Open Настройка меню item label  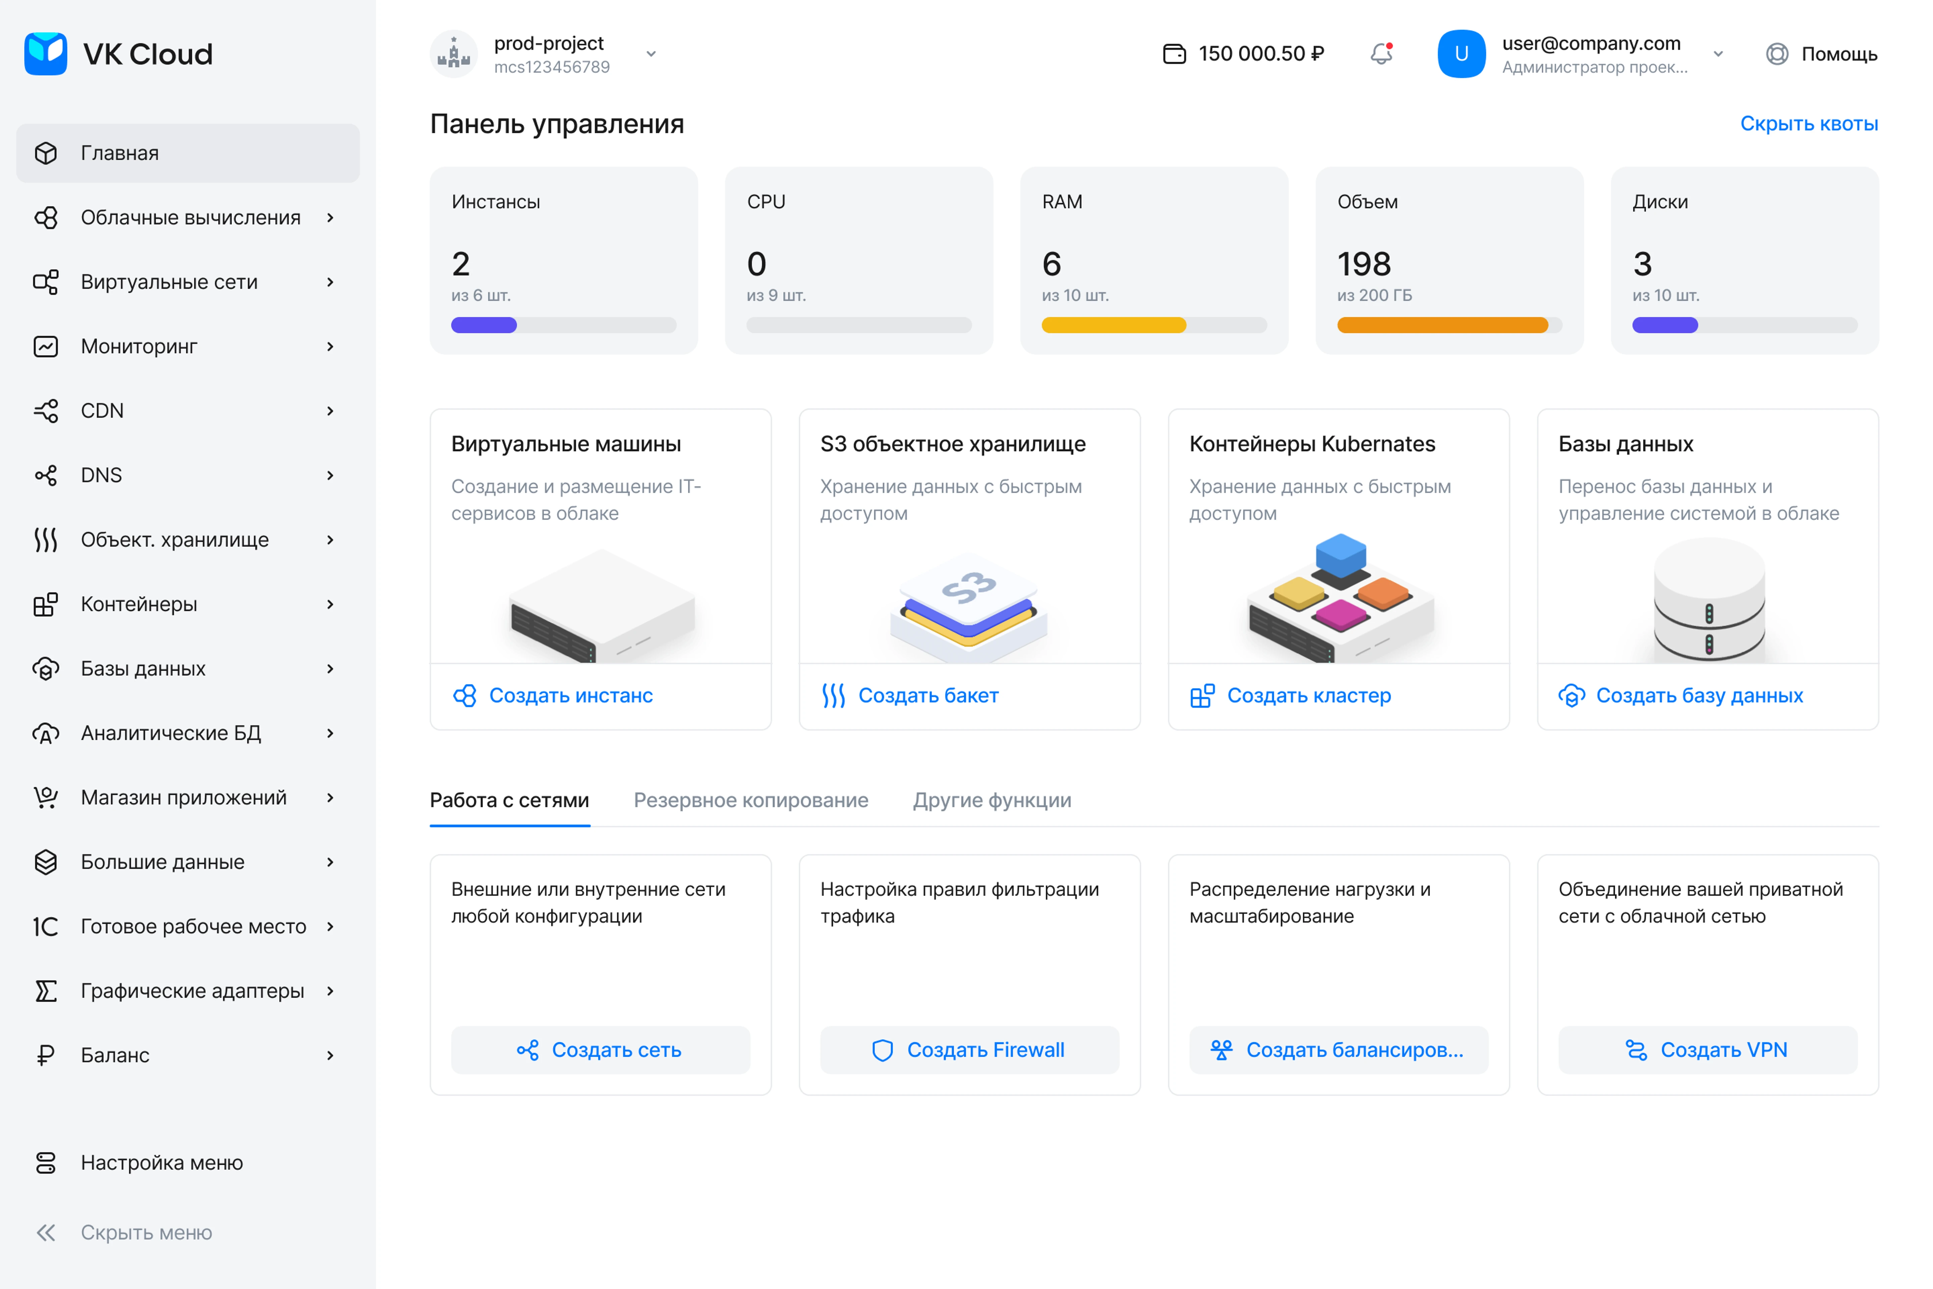162,1162
